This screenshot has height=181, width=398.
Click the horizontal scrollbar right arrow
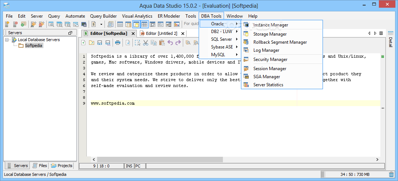377,159
